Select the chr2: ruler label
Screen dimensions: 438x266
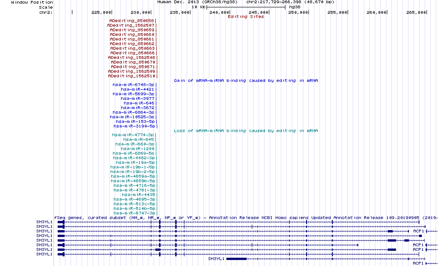pos(46,12)
